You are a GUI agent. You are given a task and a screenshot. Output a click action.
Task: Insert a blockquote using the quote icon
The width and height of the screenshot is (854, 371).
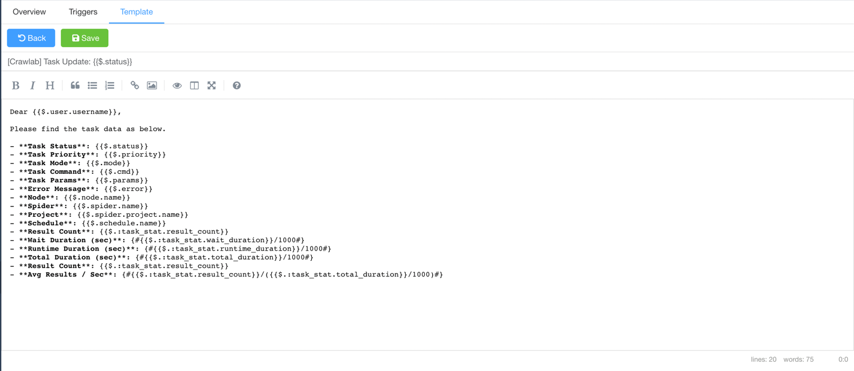click(x=75, y=85)
